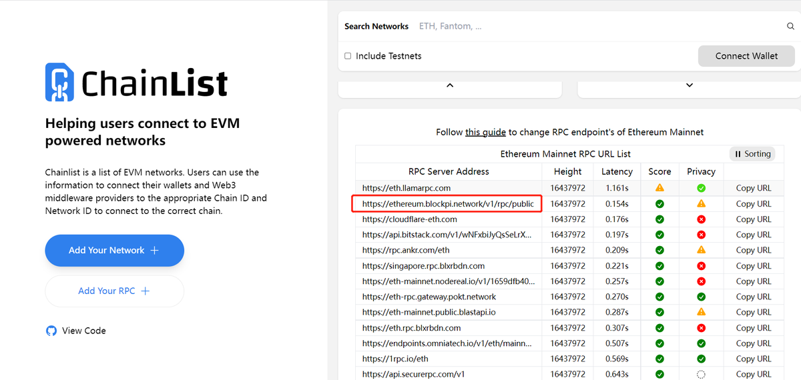Click the search magnifier icon

pyautogui.click(x=791, y=27)
